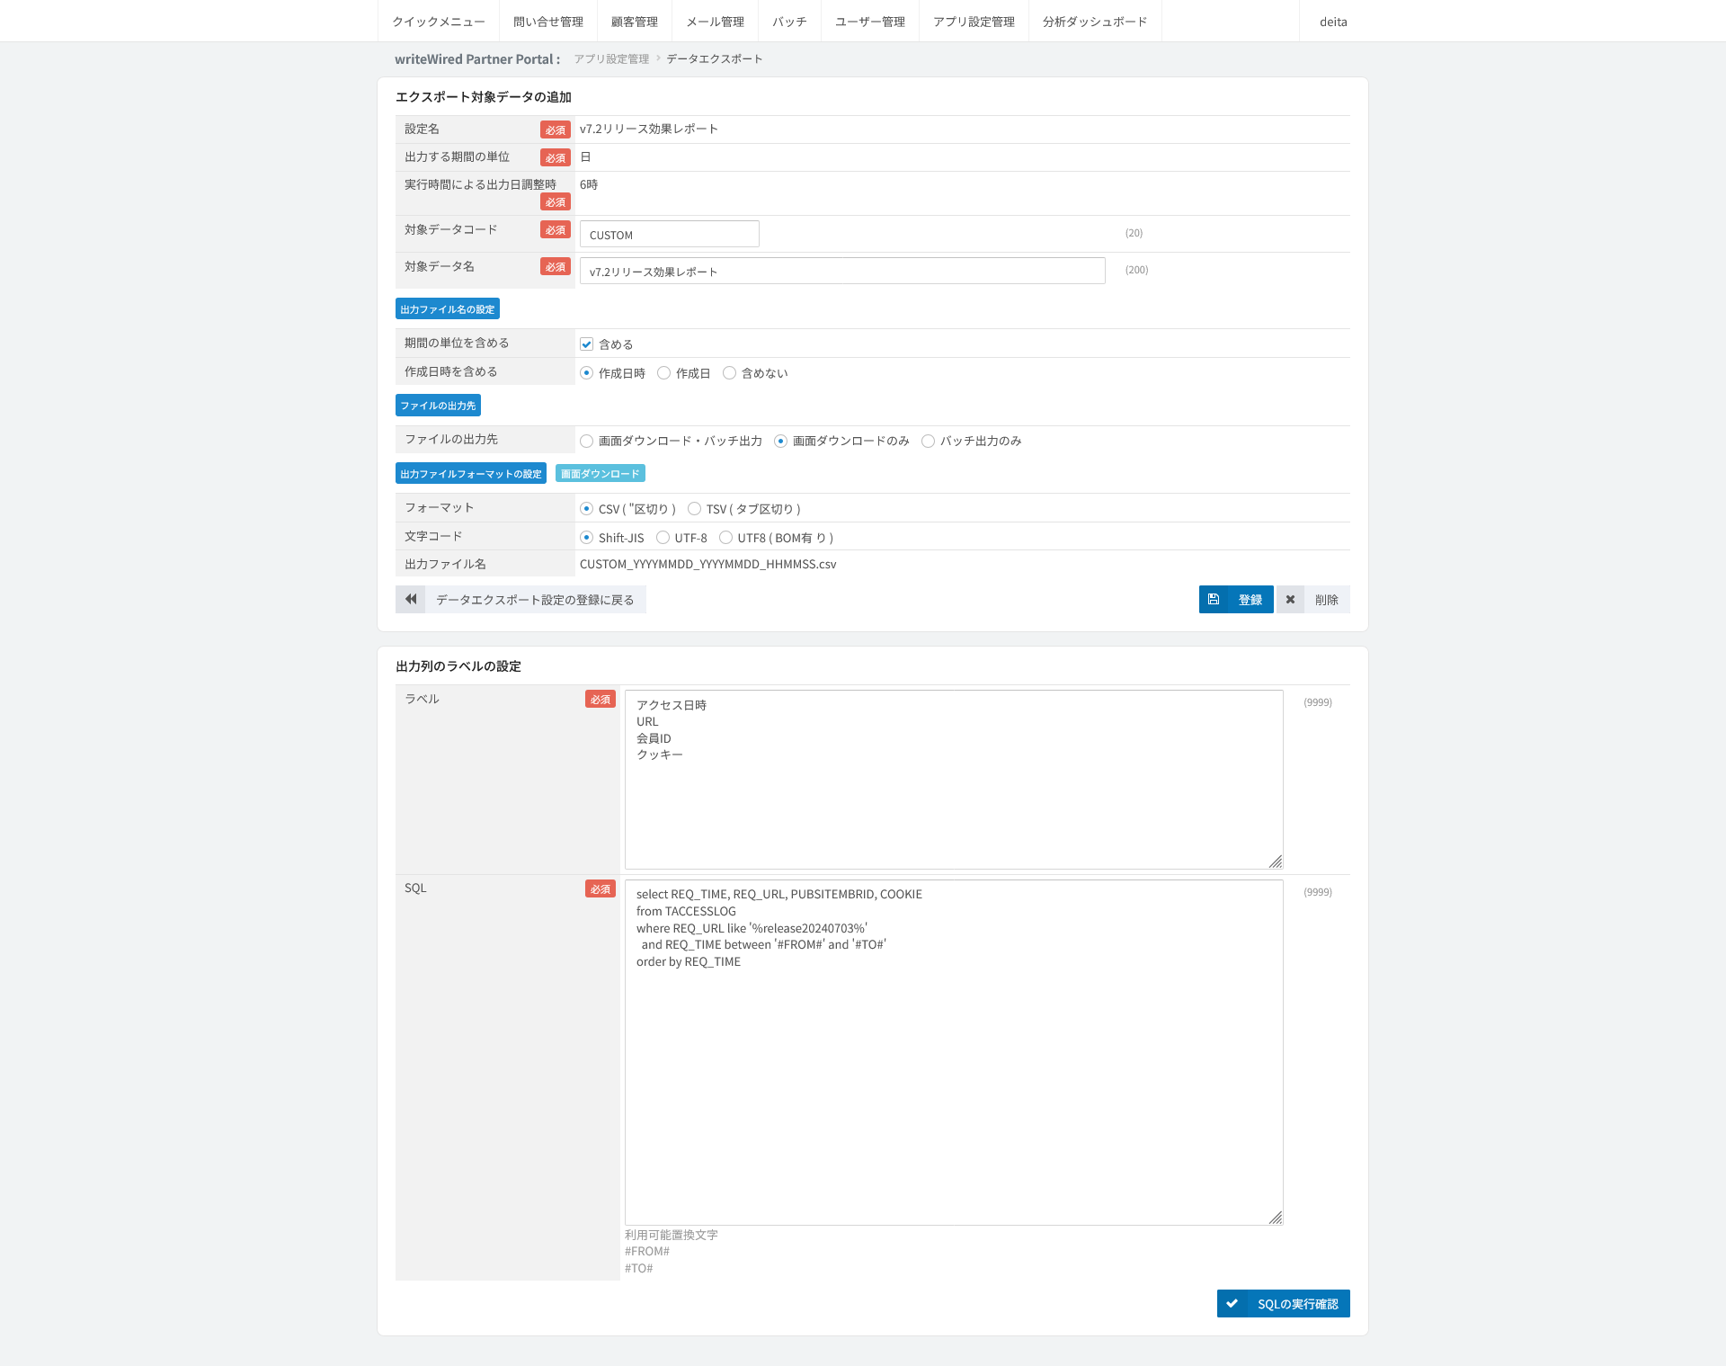Screen dimensions: 1726x1366
Task: Click the checkmark icon on SQL confirm
Action: [x=1232, y=1303]
